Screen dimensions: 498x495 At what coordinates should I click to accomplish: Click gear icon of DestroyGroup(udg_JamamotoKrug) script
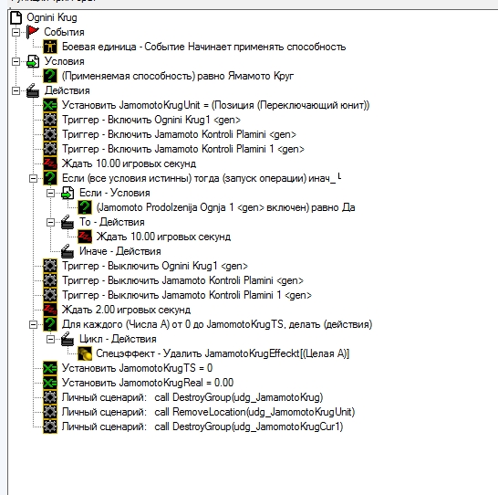[x=50, y=397]
